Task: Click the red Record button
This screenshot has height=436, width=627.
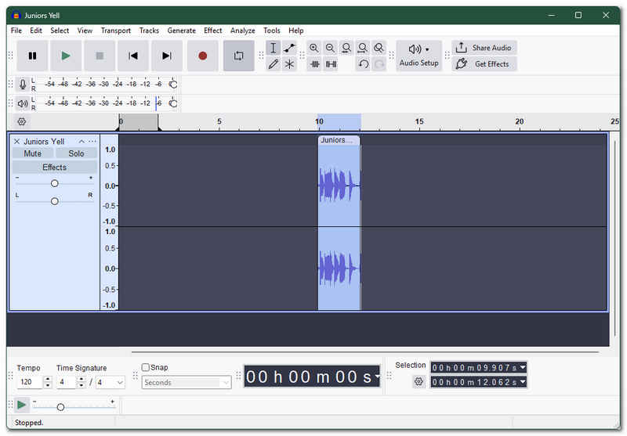Action: click(x=203, y=56)
